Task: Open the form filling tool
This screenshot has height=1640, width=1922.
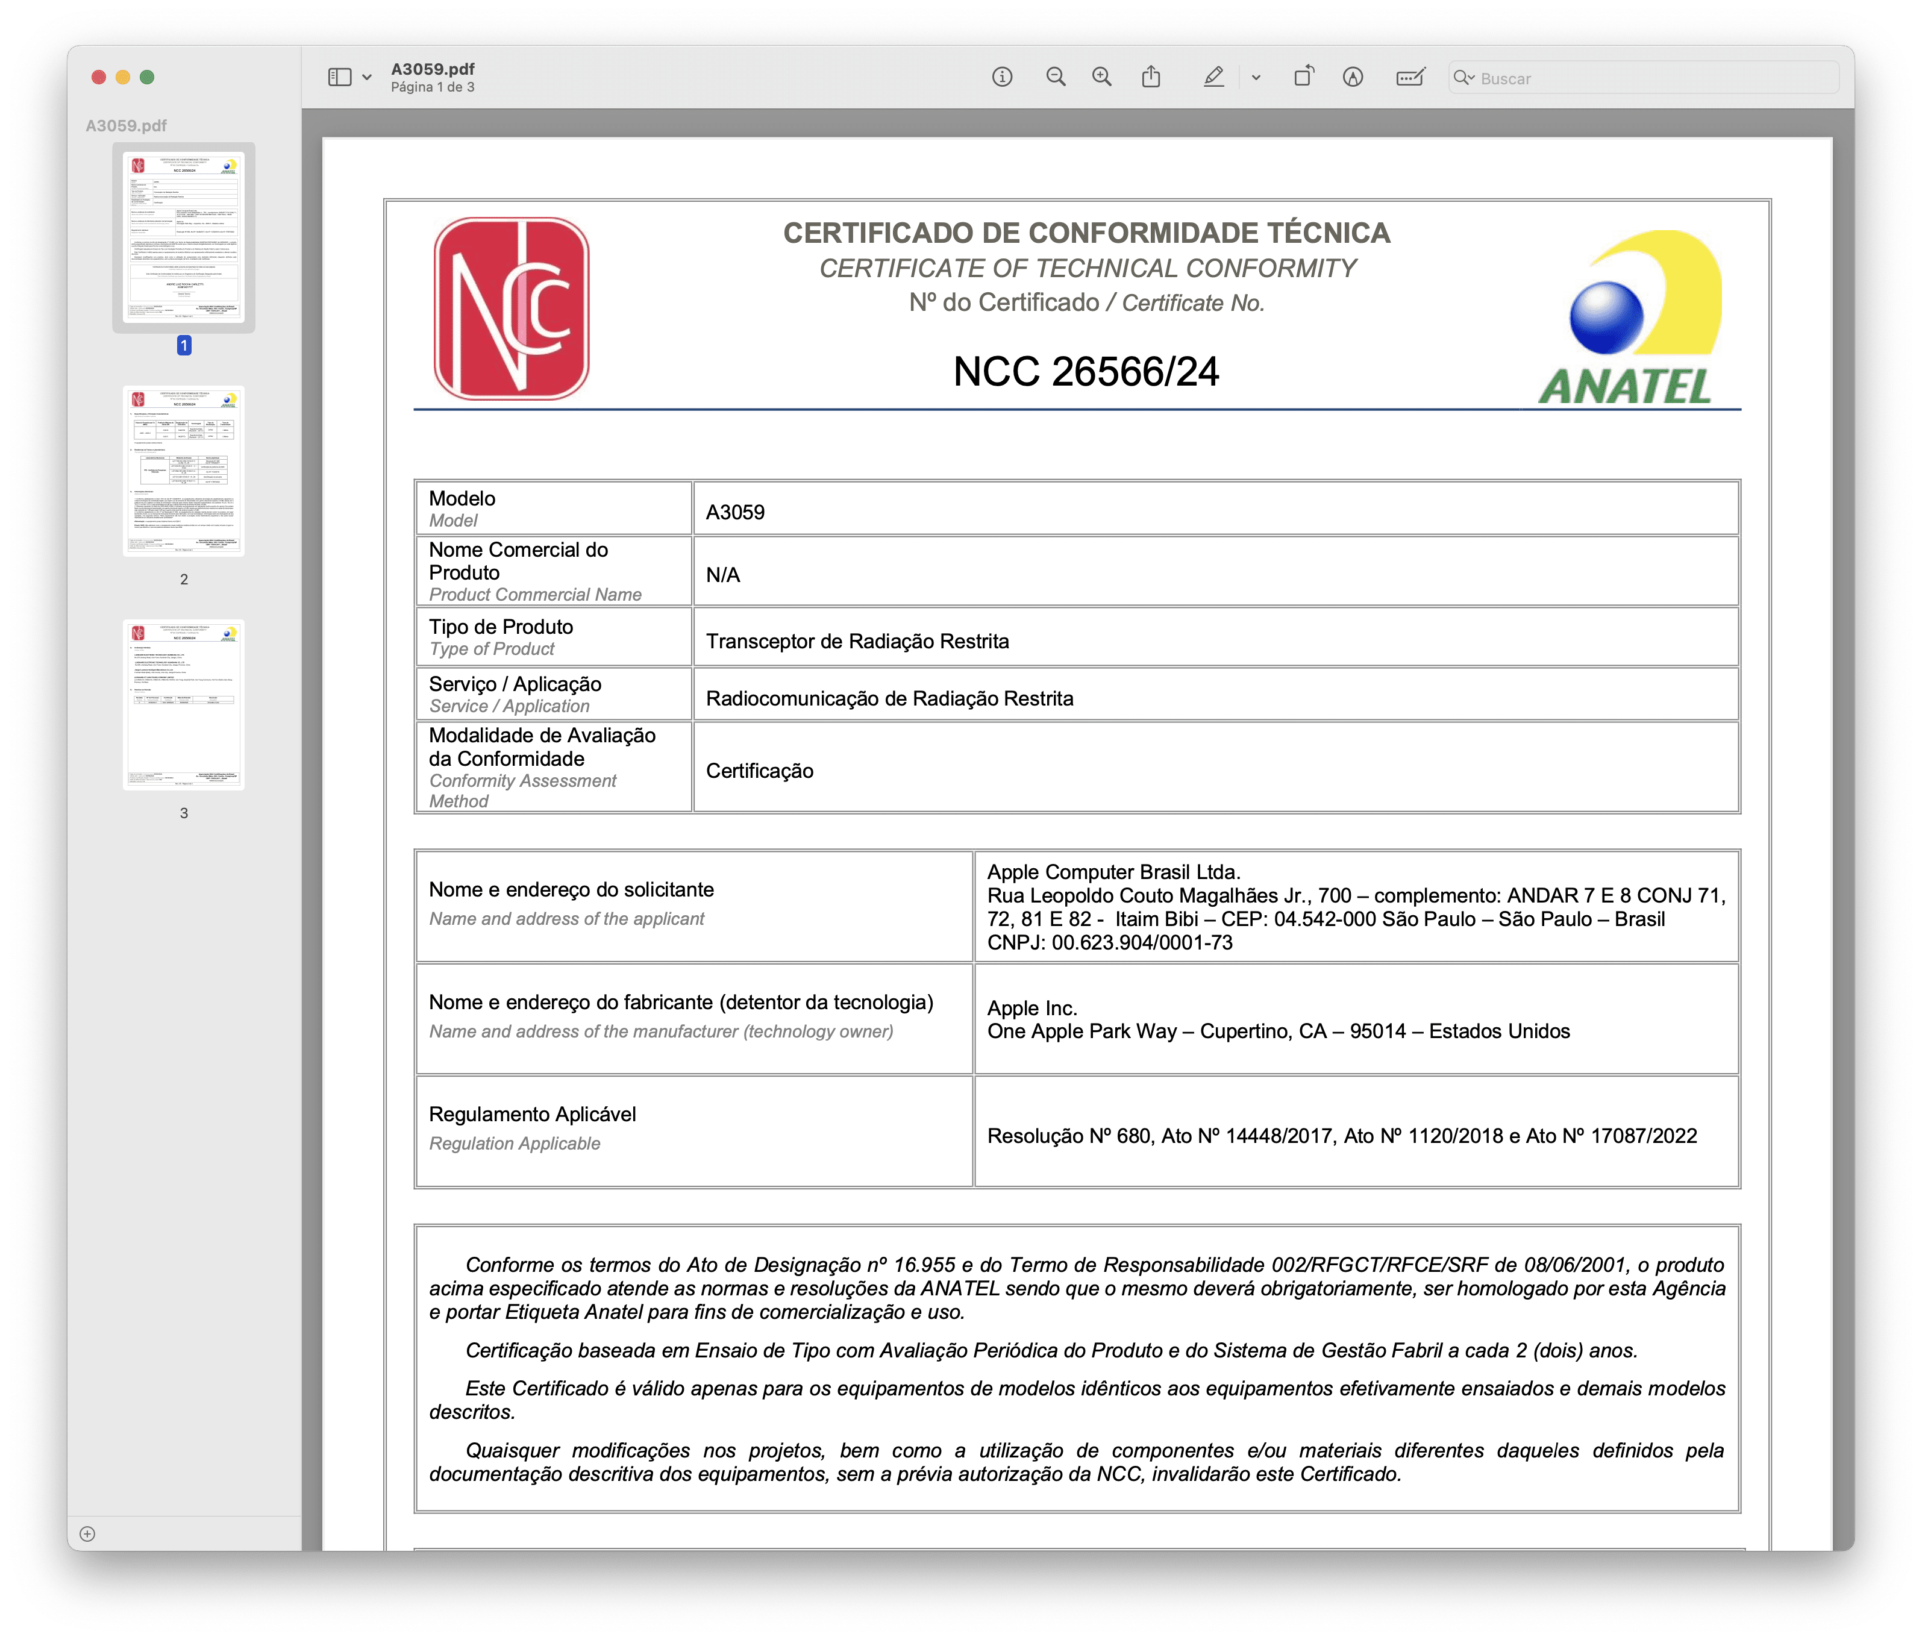Action: 1410,77
